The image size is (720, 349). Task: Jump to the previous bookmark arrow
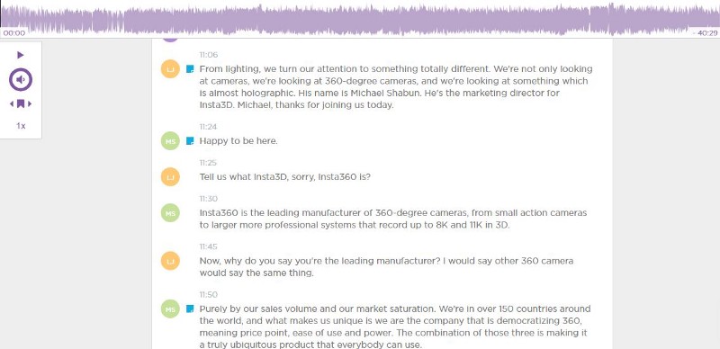[12, 103]
